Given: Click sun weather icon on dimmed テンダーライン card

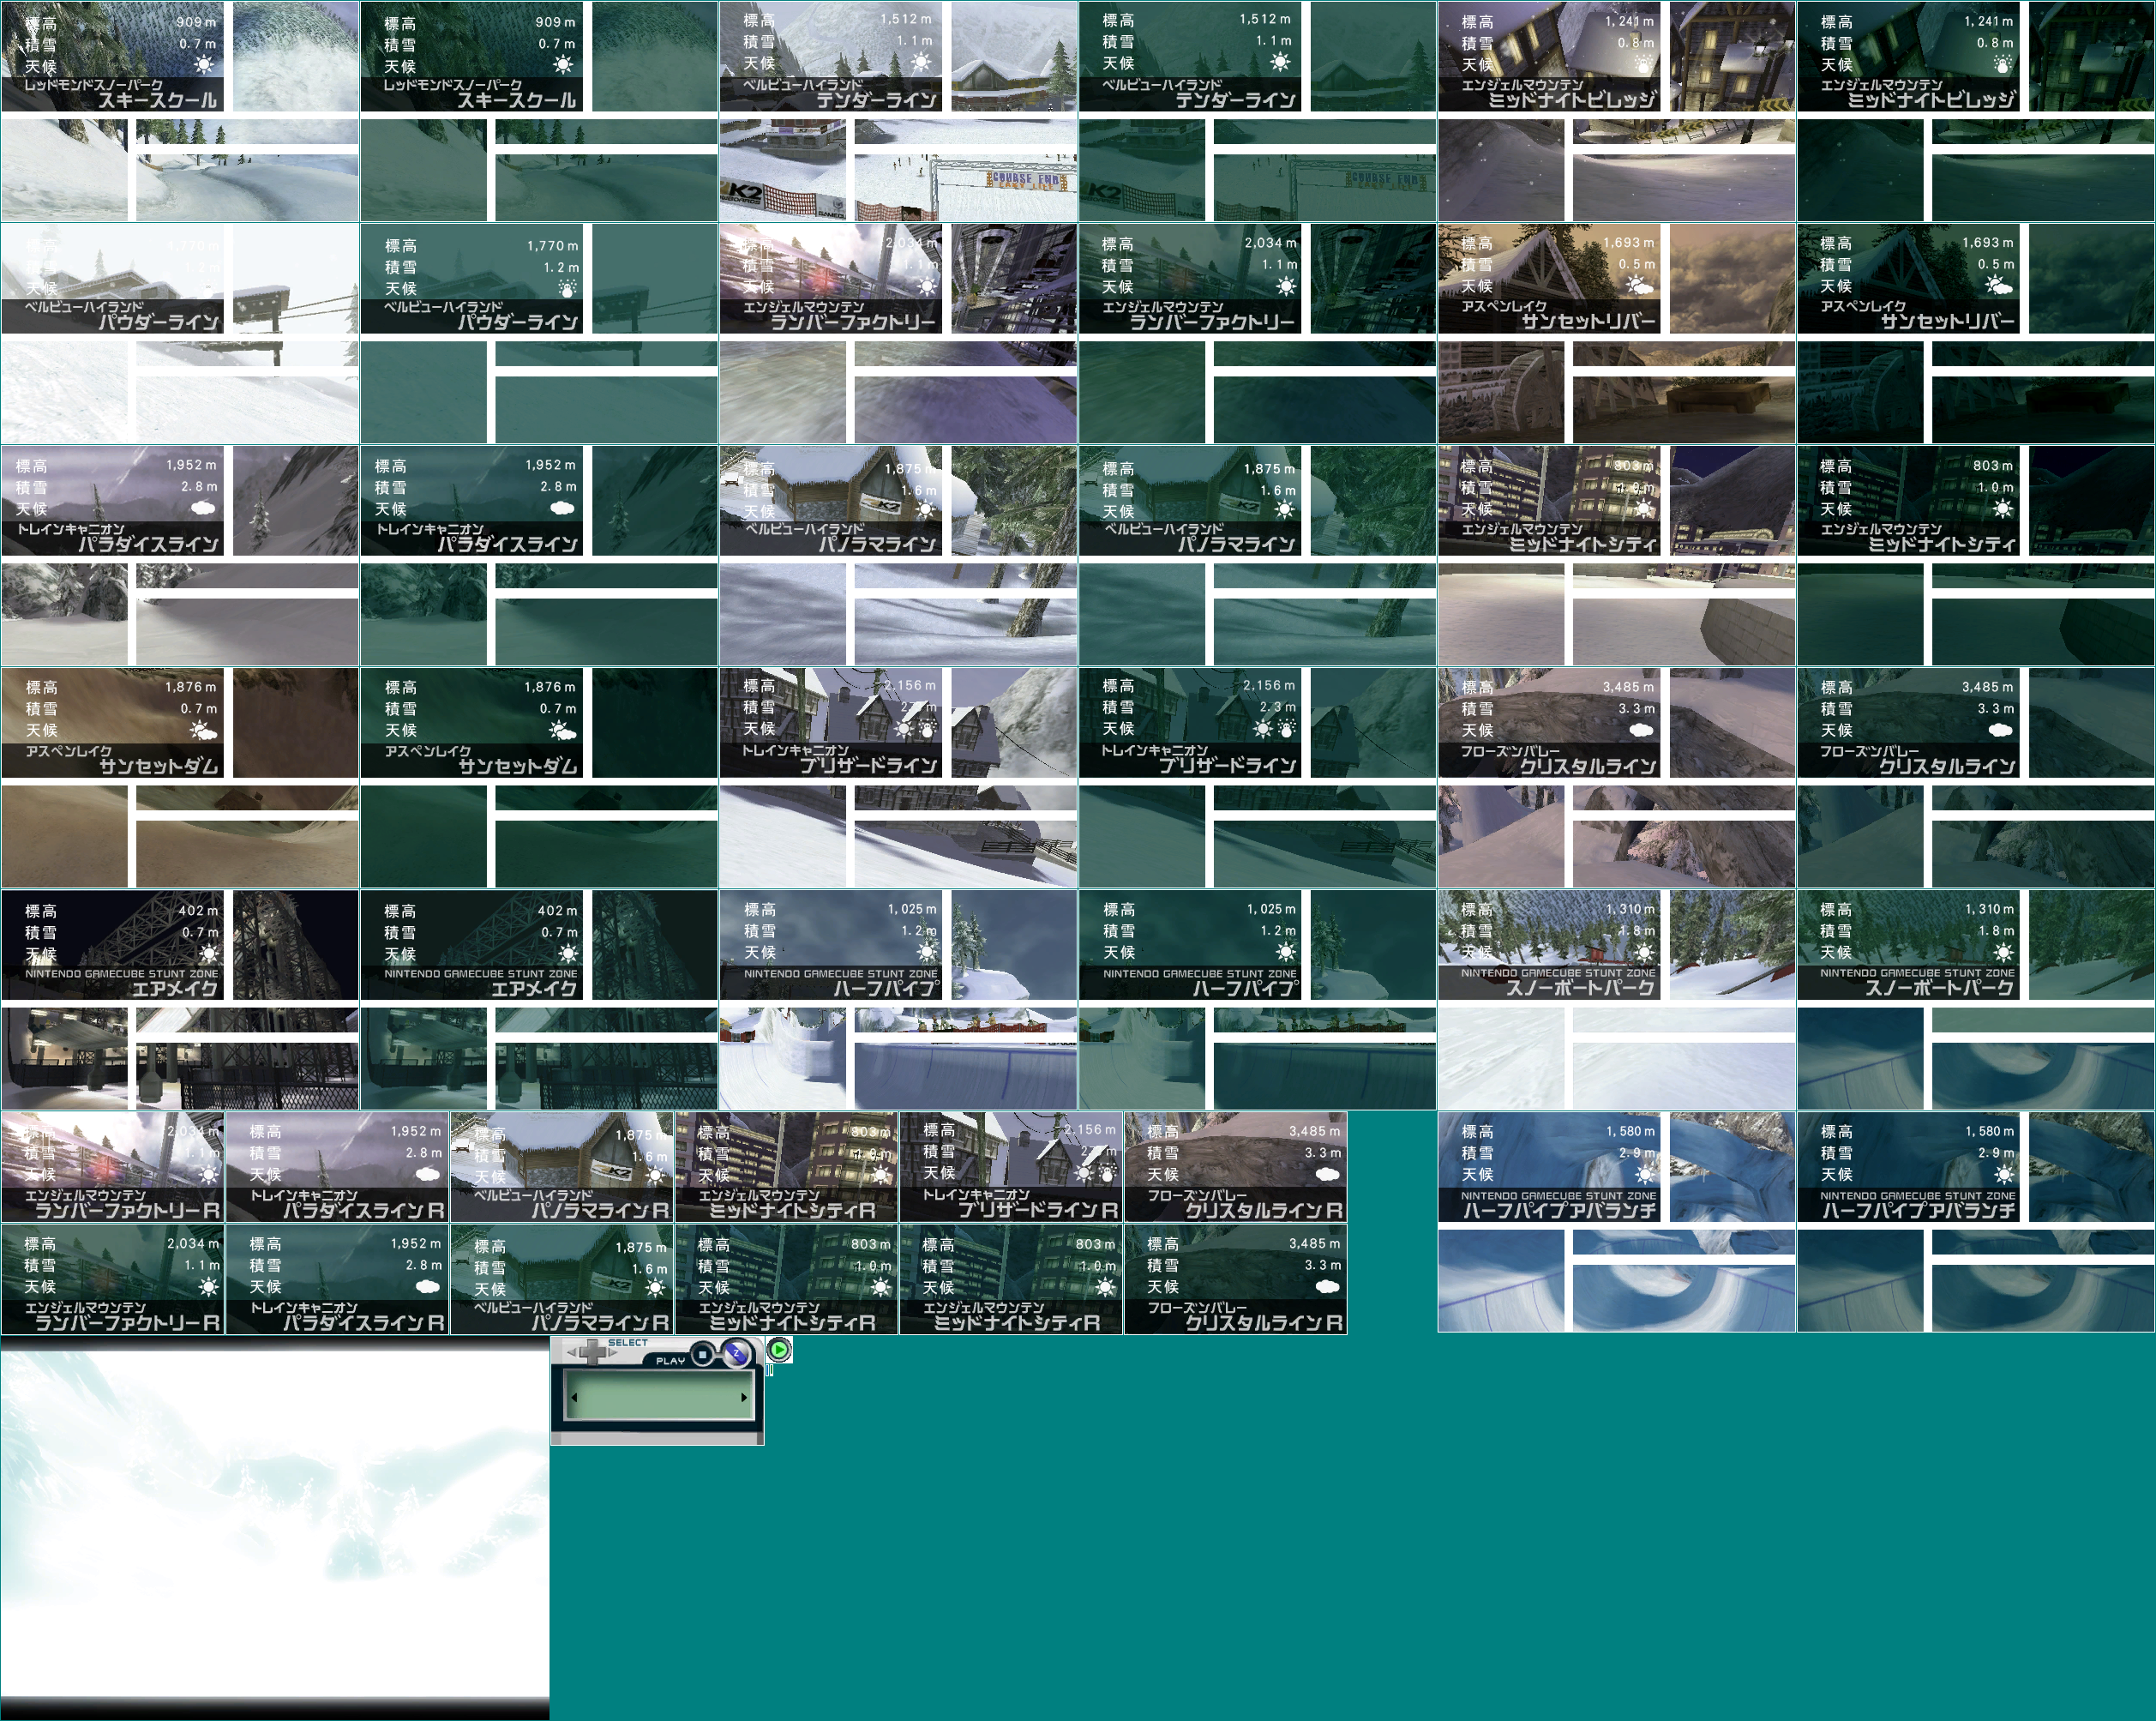Looking at the screenshot, I should point(1279,62).
